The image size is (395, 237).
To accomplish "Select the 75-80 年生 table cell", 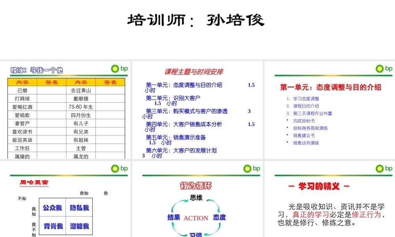I will click(81, 107).
